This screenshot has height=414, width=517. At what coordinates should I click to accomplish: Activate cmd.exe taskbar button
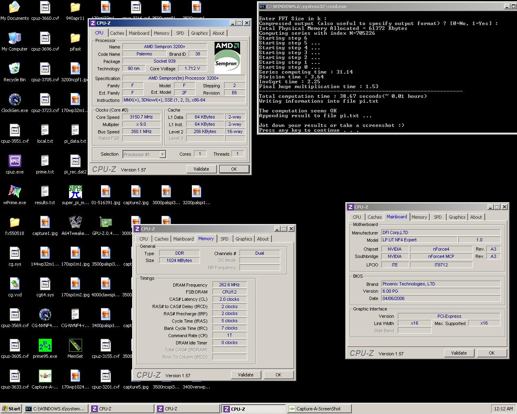[x=56, y=409]
